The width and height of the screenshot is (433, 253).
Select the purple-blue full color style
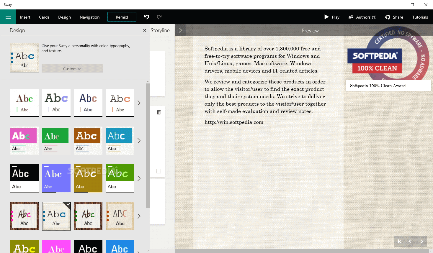[56, 178]
